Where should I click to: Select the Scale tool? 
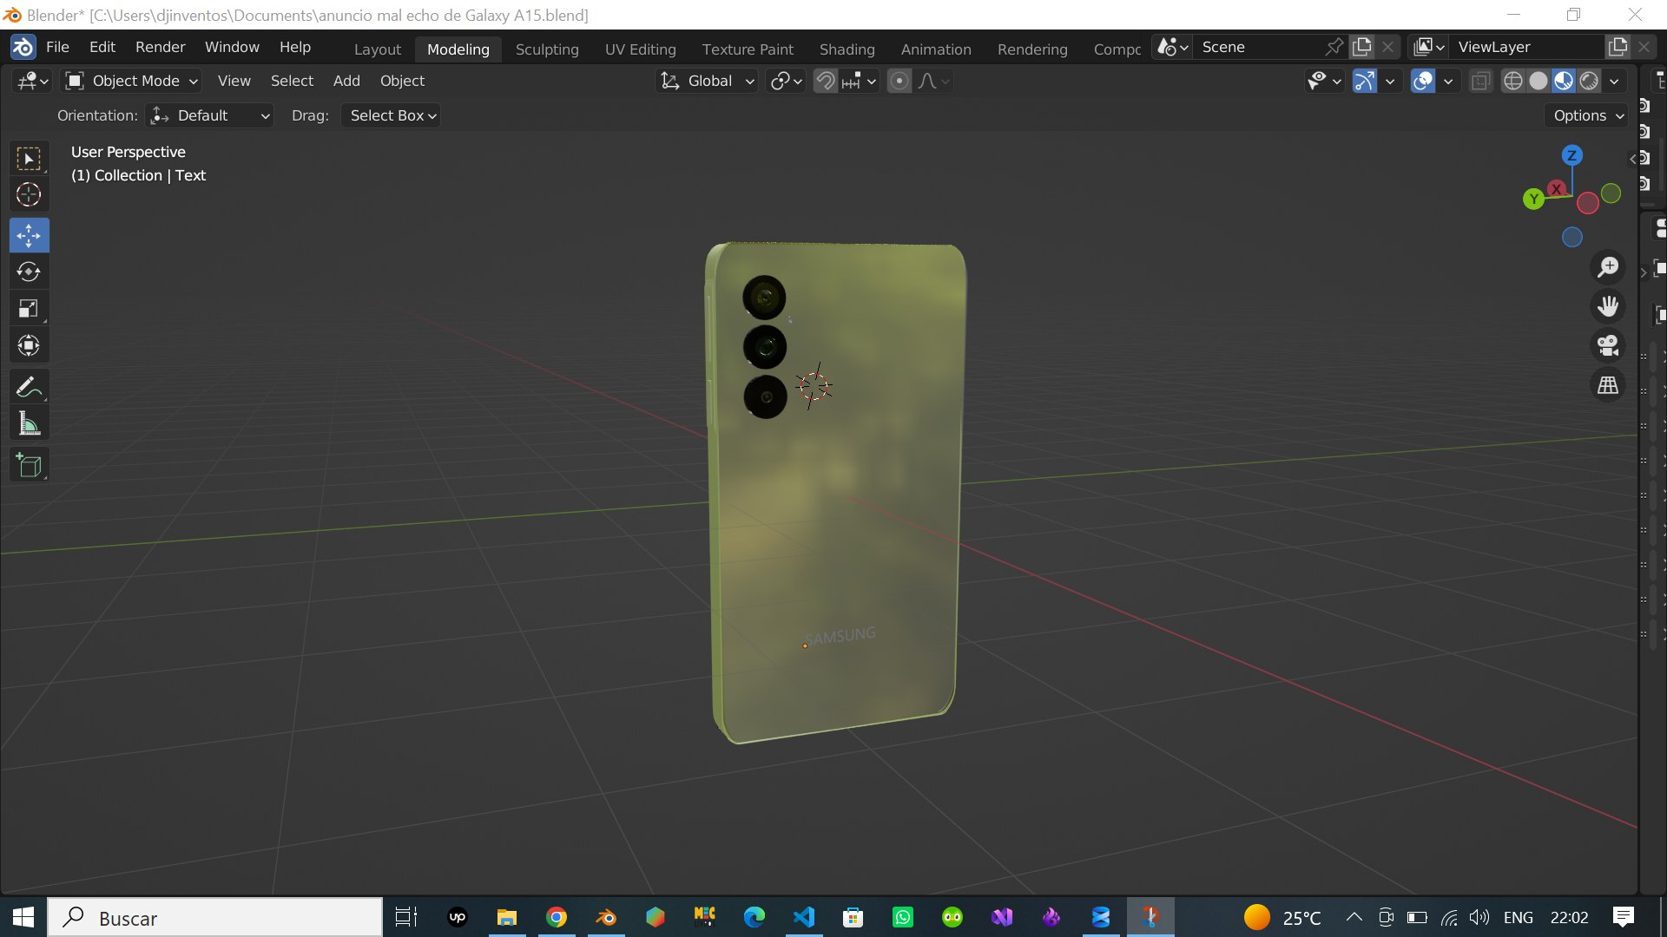29,309
